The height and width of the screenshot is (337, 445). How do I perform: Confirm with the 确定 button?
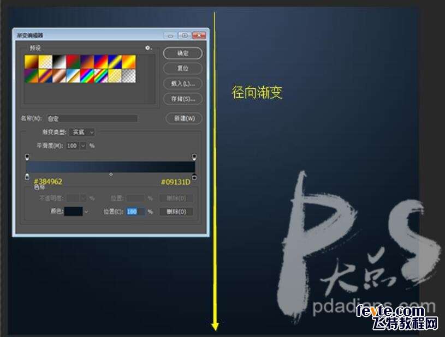tap(183, 53)
